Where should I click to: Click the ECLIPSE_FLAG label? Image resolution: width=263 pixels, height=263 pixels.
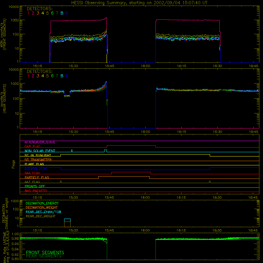(36, 169)
